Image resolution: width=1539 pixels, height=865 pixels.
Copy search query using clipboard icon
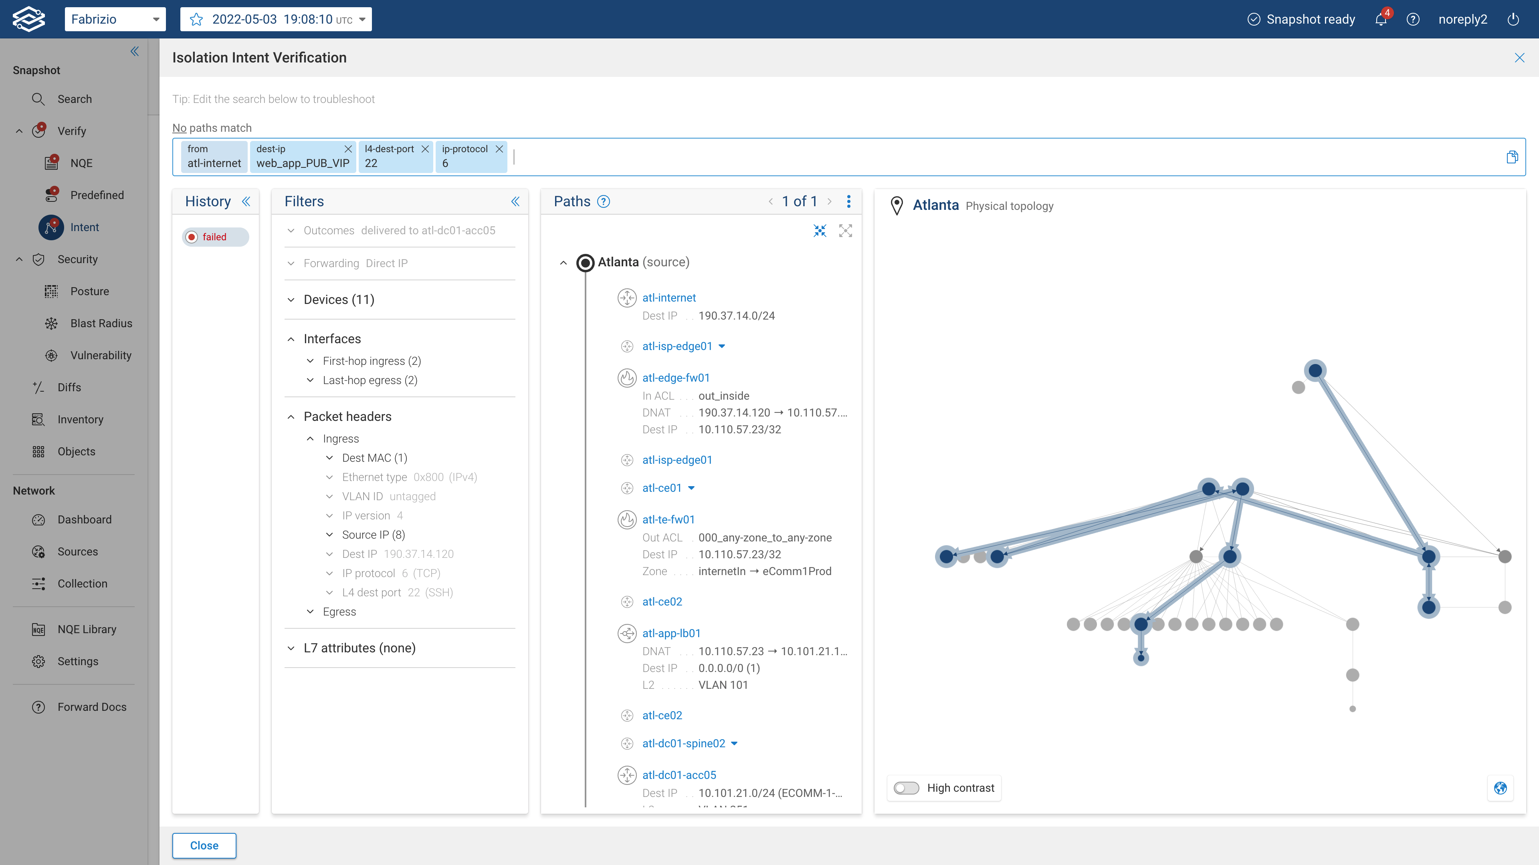(x=1512, y=157)
